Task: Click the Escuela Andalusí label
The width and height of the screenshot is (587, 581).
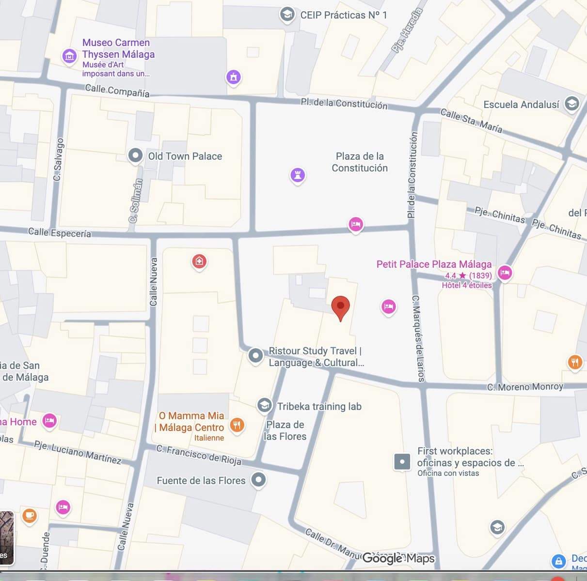Action: pos(522,104)
